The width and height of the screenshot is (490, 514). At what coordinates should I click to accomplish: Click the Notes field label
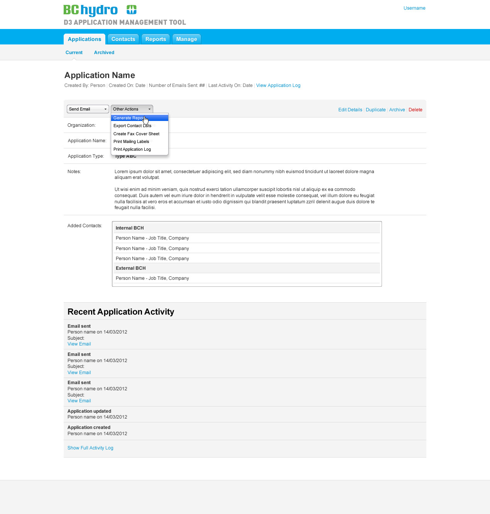point(74,172)
